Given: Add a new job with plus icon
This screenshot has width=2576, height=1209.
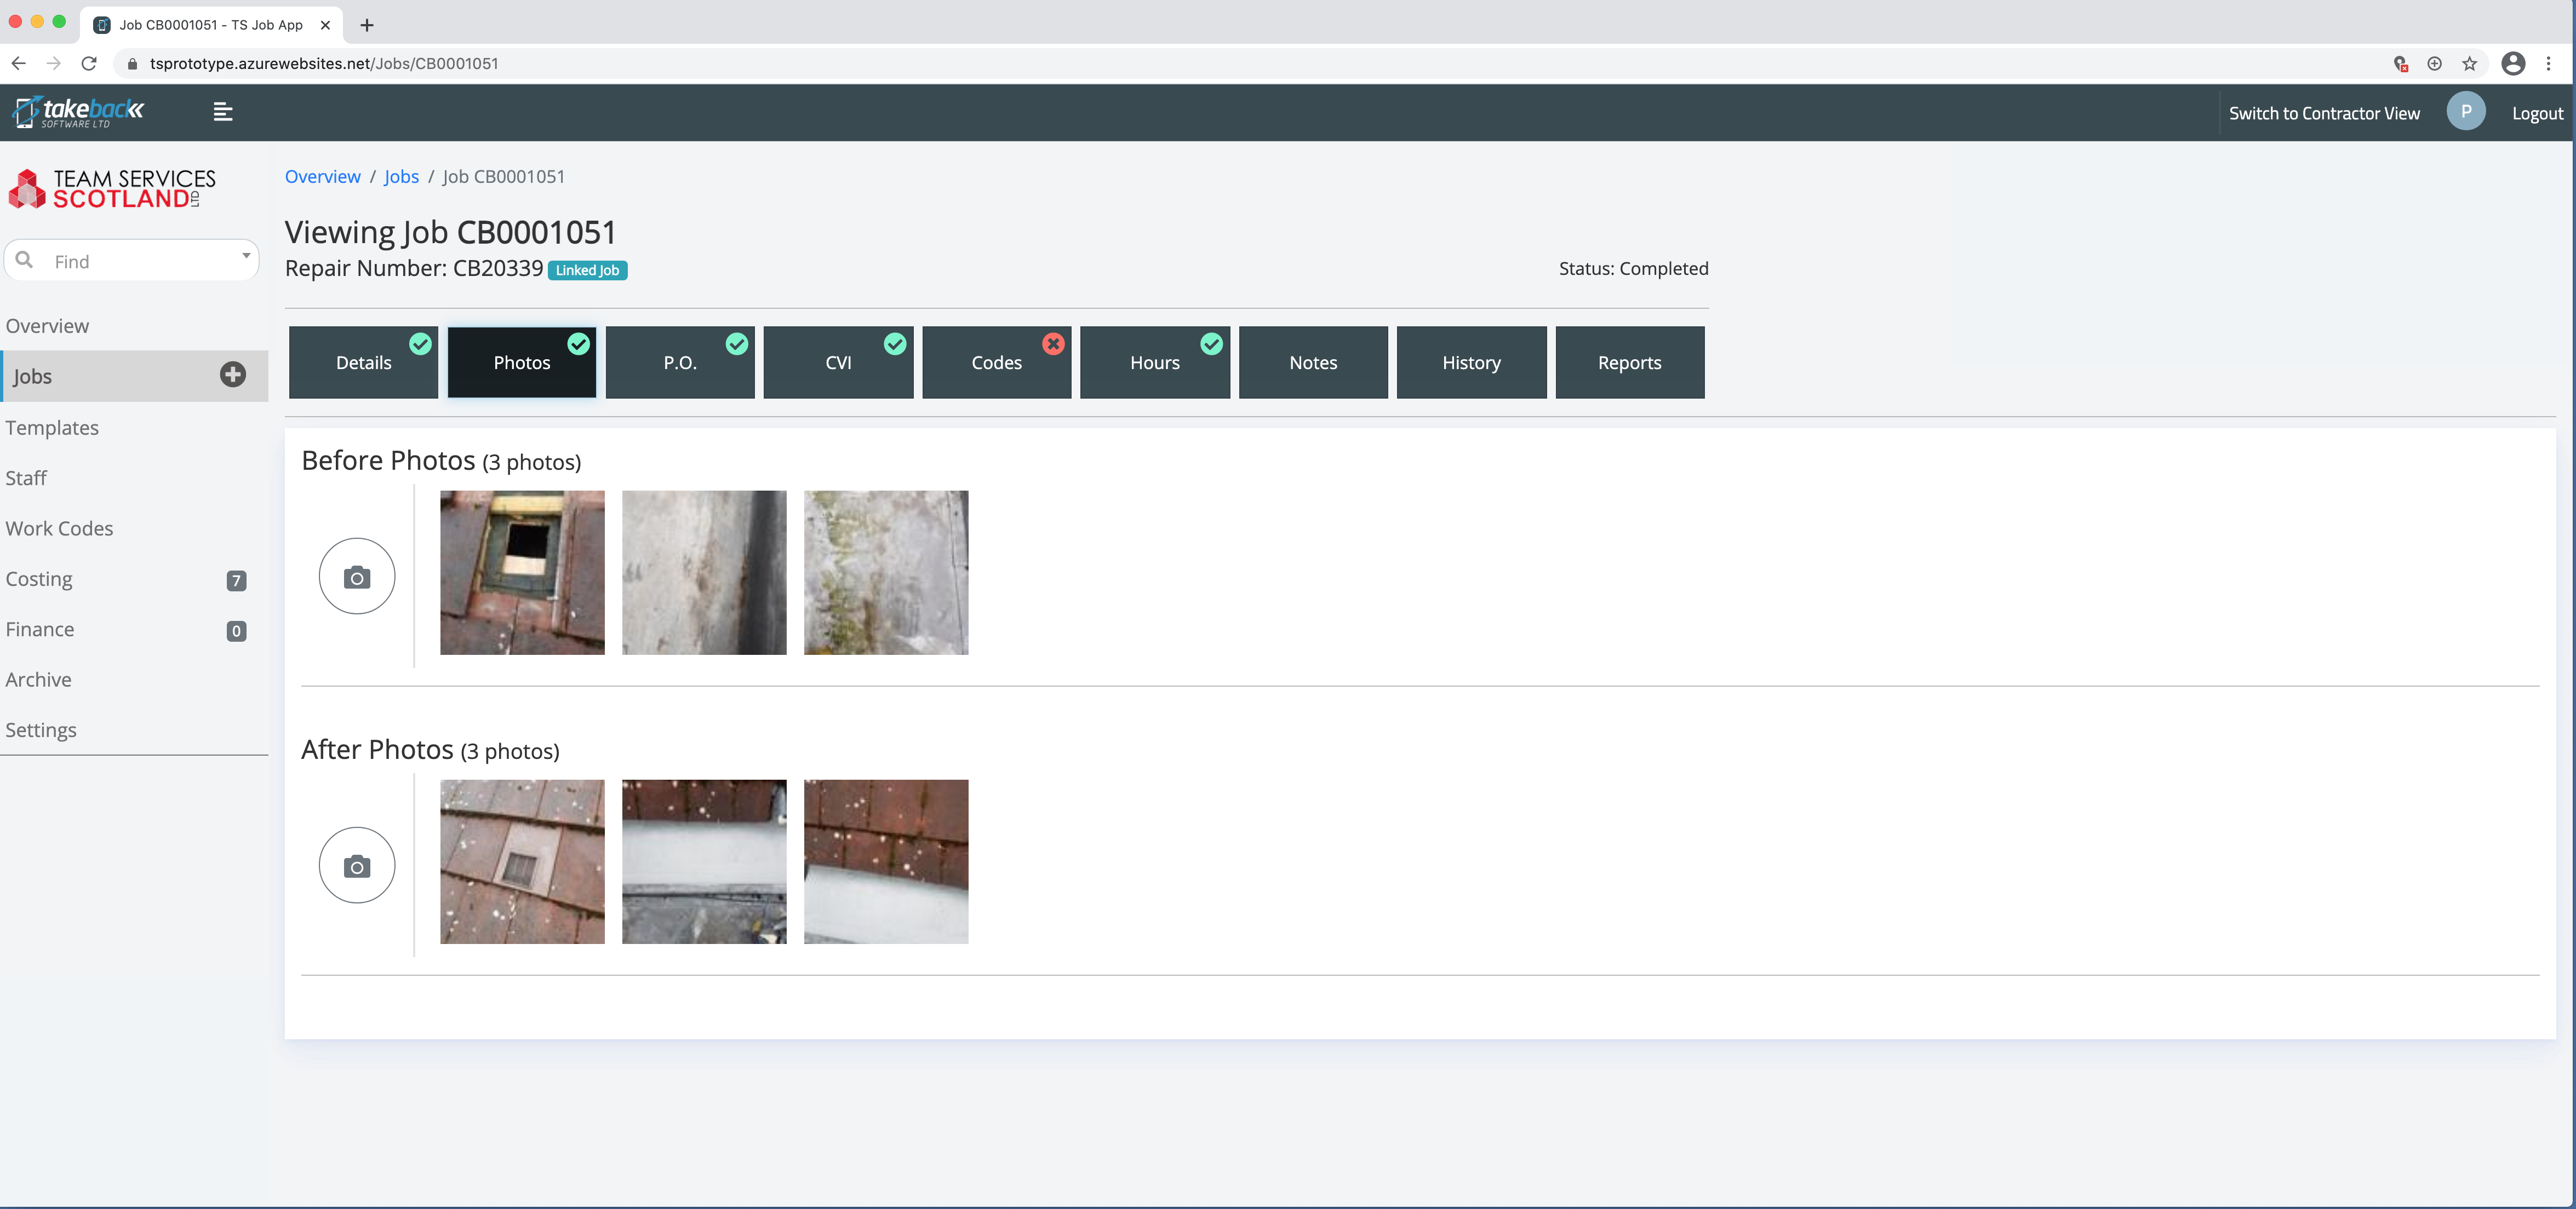Looking at the screenshot, I should click(x=233, y=375).
